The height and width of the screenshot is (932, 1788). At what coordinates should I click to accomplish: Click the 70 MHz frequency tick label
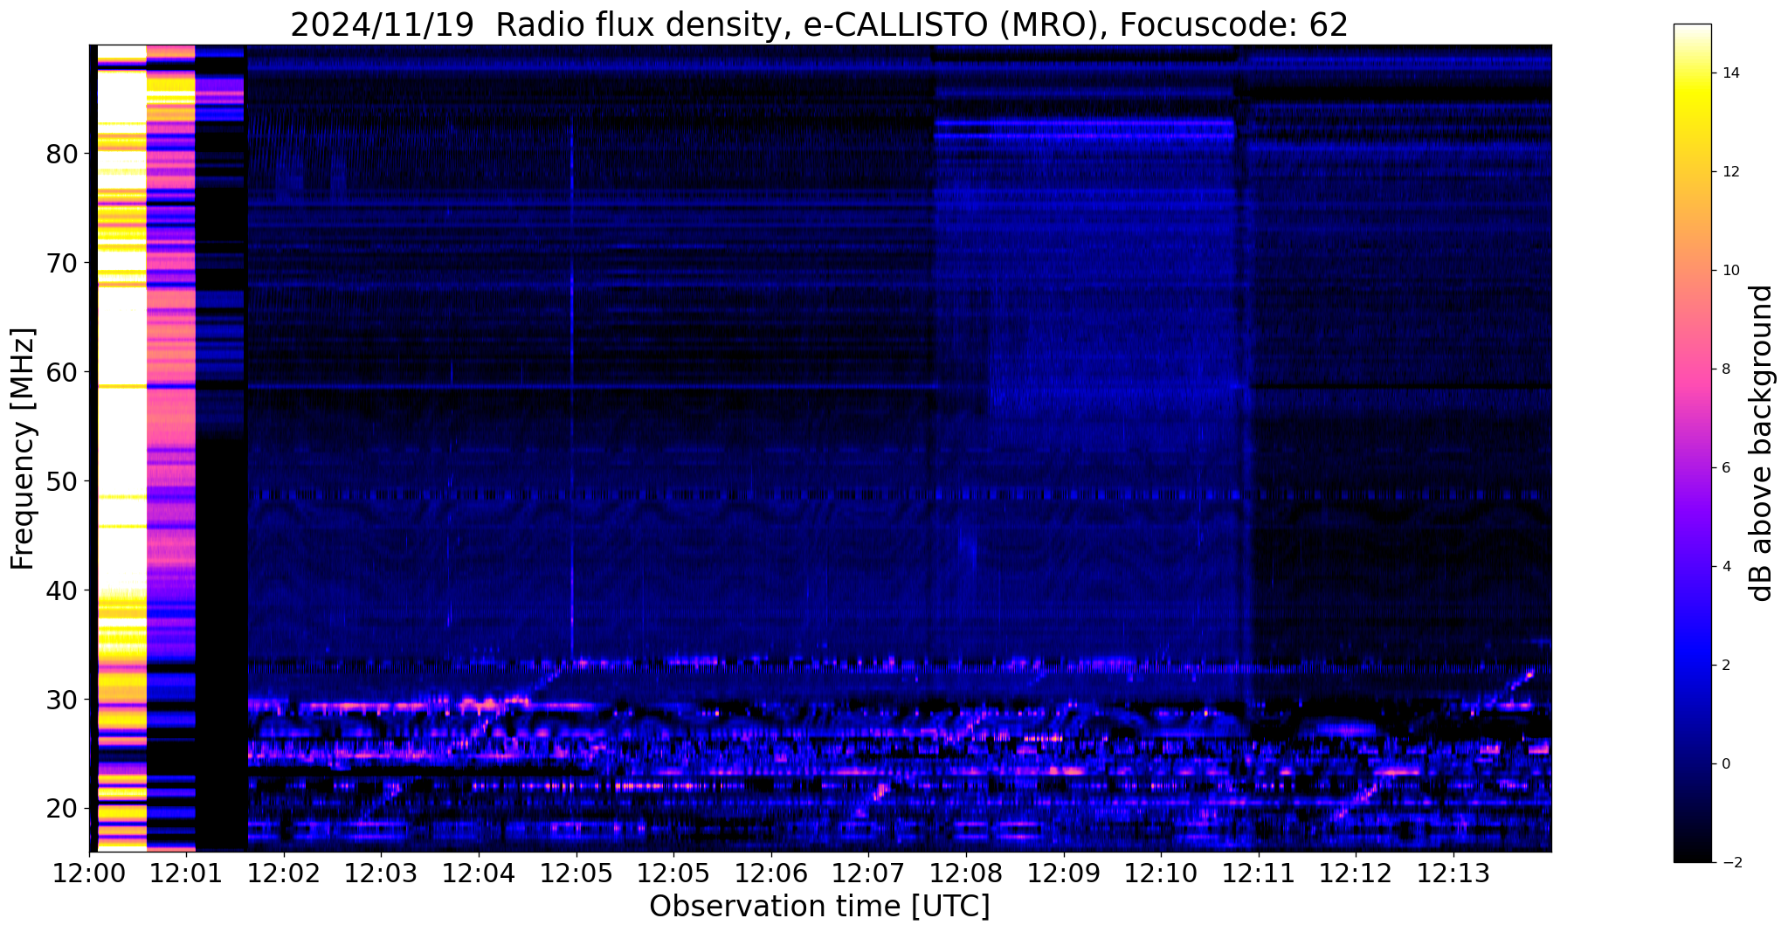click(61, 263)
